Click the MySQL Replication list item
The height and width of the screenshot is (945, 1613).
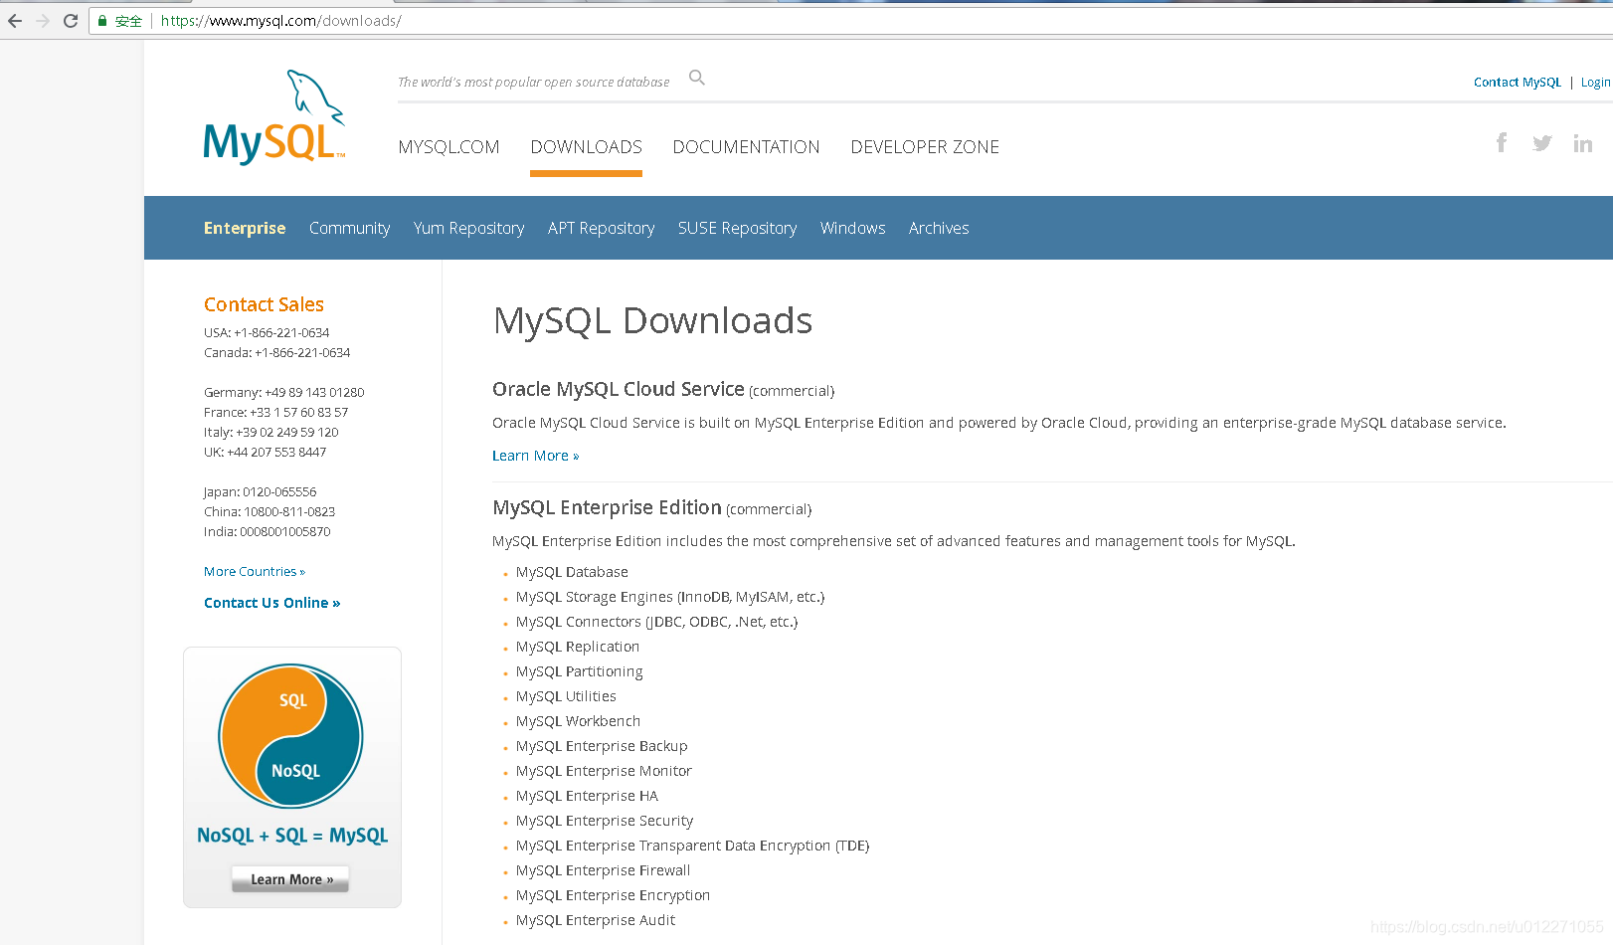click(x=578, y=647)
